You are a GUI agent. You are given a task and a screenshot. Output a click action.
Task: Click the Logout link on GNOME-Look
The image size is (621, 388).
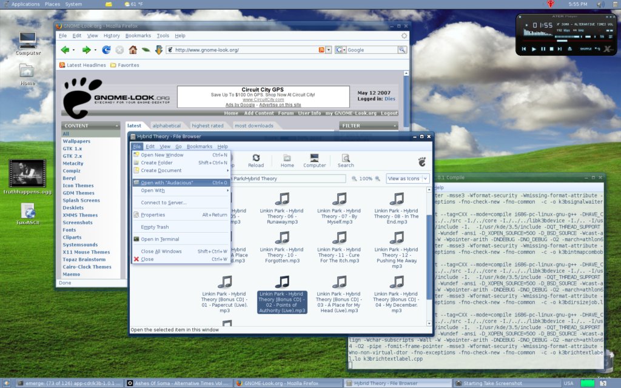pos(389,113)
